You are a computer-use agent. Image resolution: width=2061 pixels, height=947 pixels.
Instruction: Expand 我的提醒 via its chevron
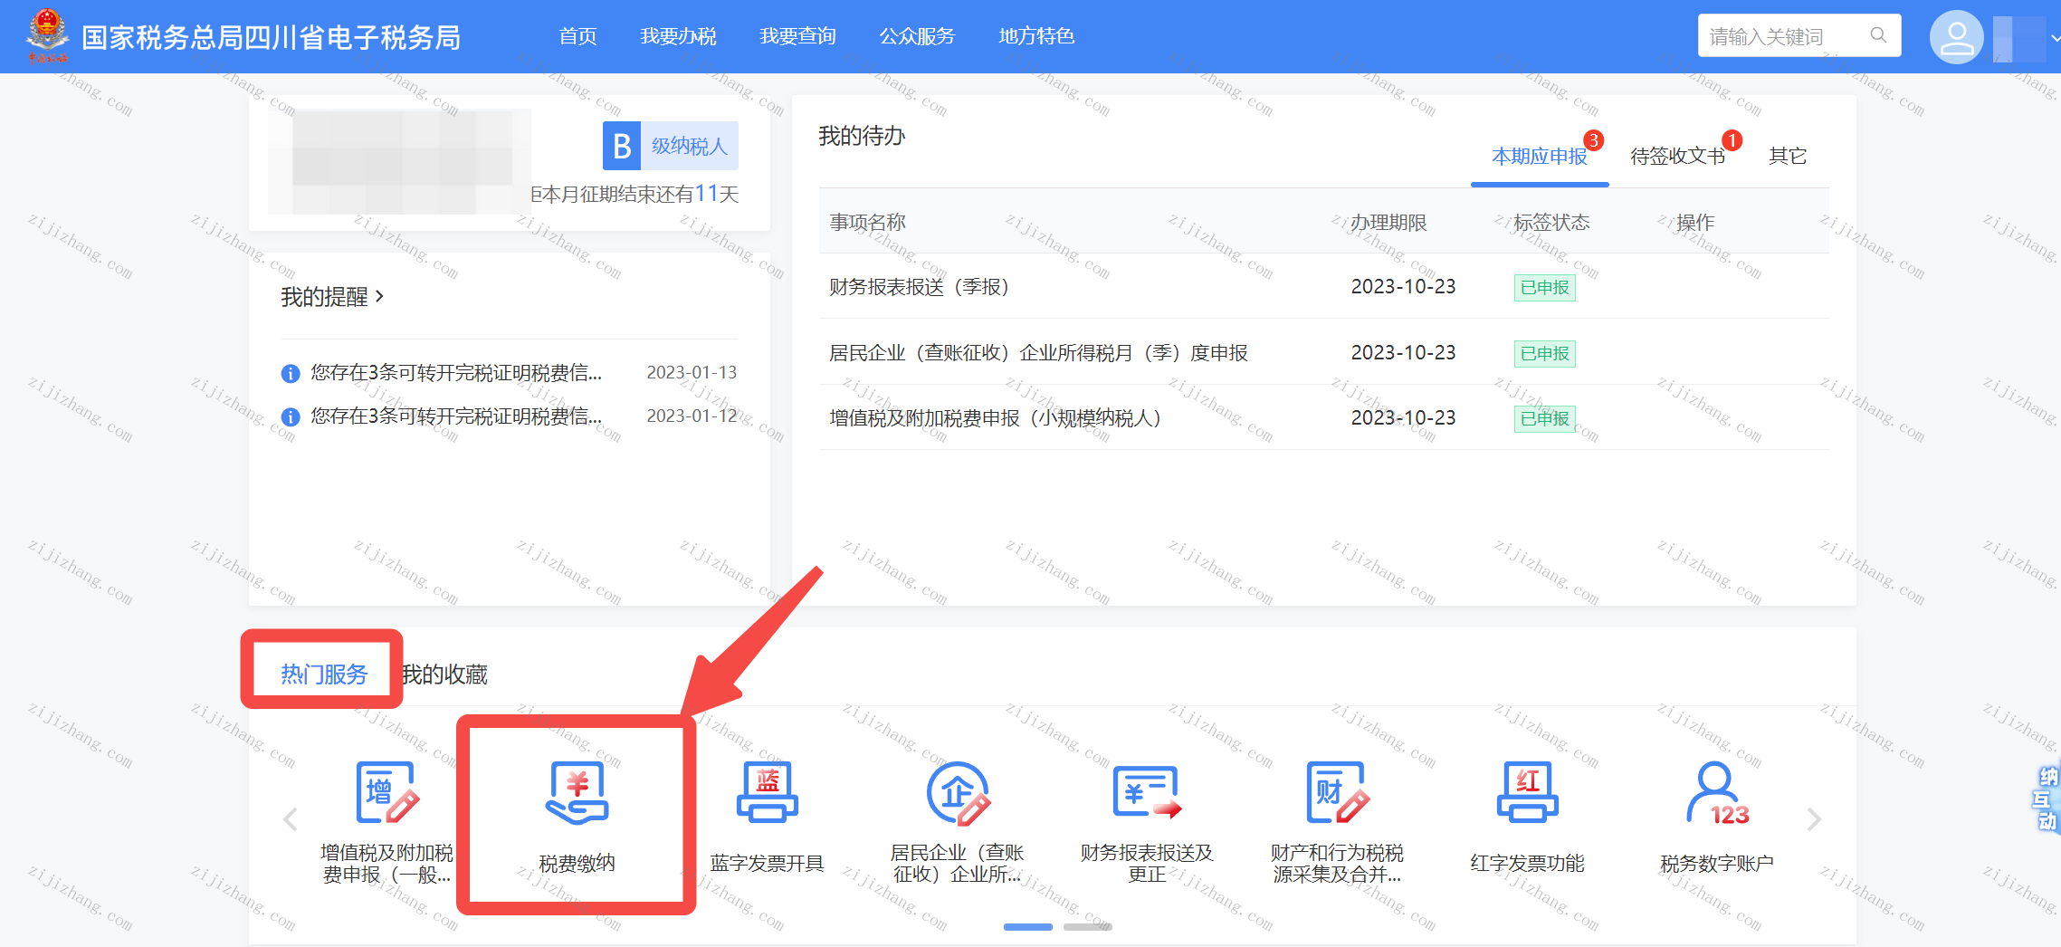pyautogui.click(x=379, y=296)
